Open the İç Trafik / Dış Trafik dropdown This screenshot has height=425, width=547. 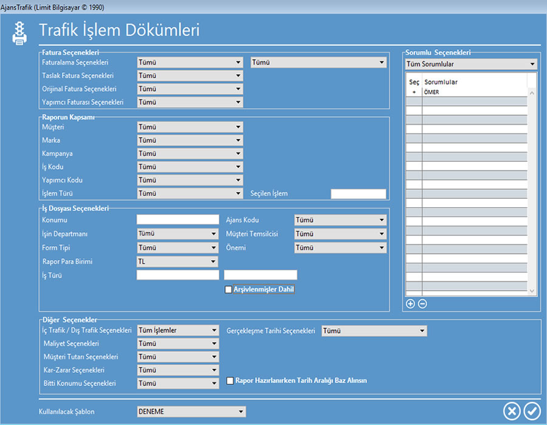[177, 330]
